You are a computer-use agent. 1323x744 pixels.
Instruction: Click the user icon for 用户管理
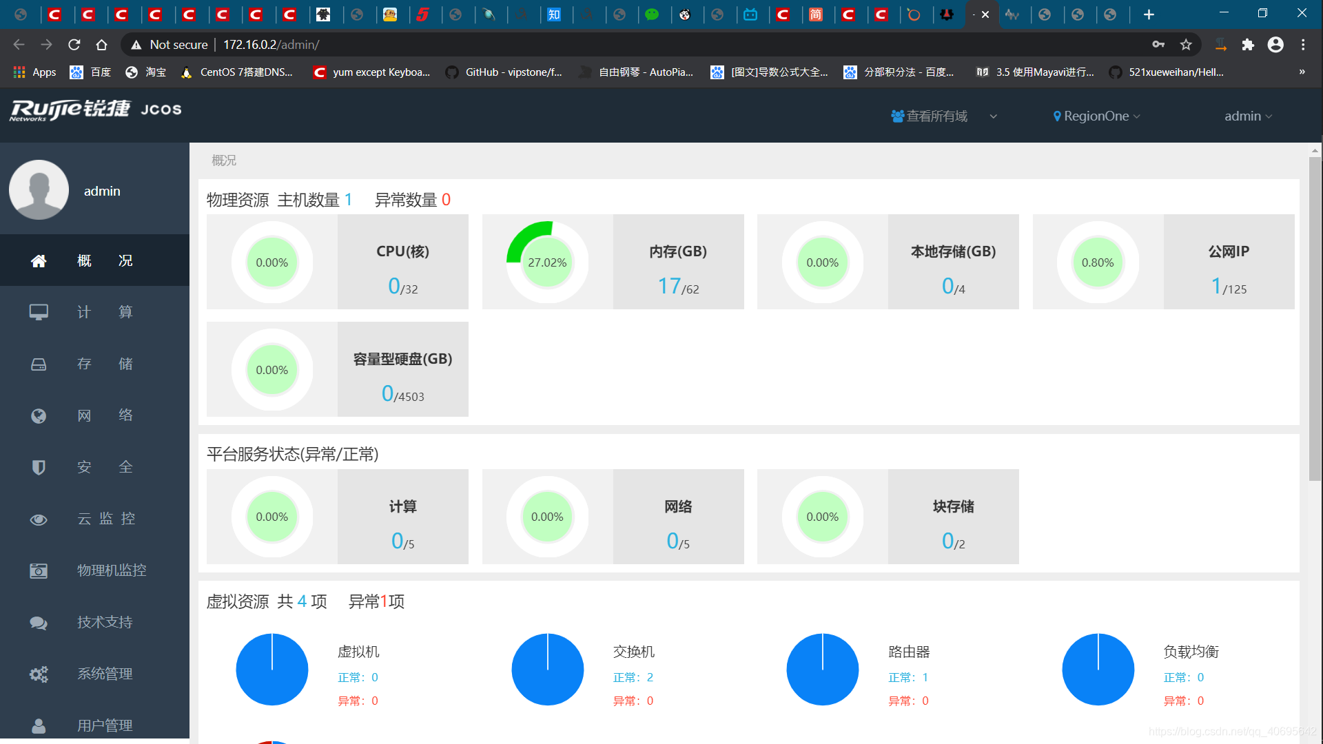pos(39,725)
